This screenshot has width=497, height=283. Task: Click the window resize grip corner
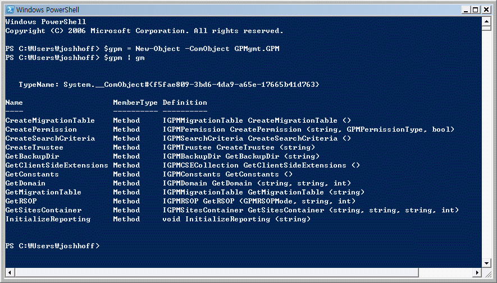(487, 272)
